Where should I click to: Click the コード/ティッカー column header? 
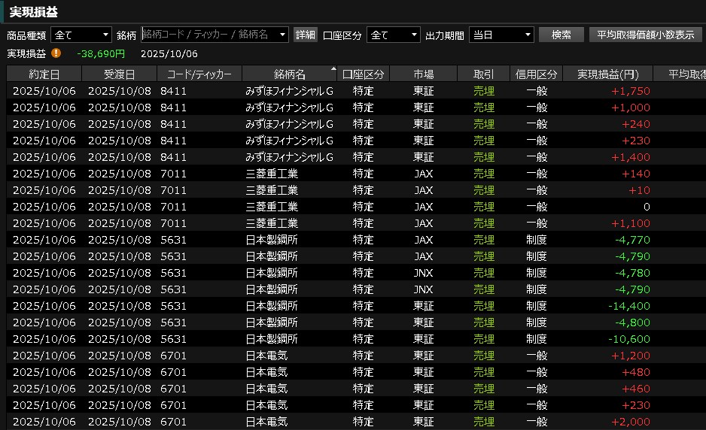(x=199, y=74)
